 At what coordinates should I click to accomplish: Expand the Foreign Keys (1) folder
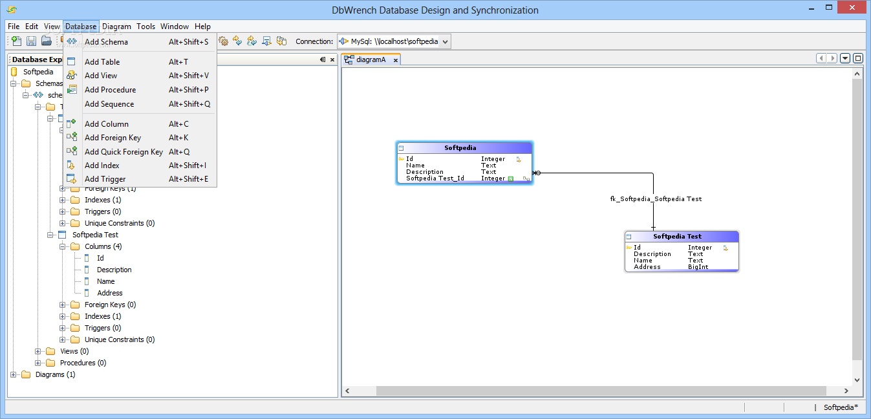tap(63, 188)
